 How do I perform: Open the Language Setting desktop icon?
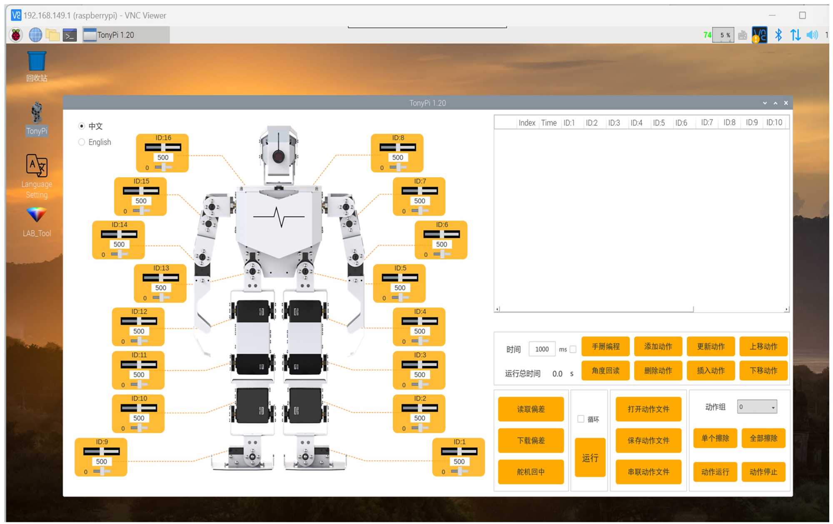click(x=37, y=166)
